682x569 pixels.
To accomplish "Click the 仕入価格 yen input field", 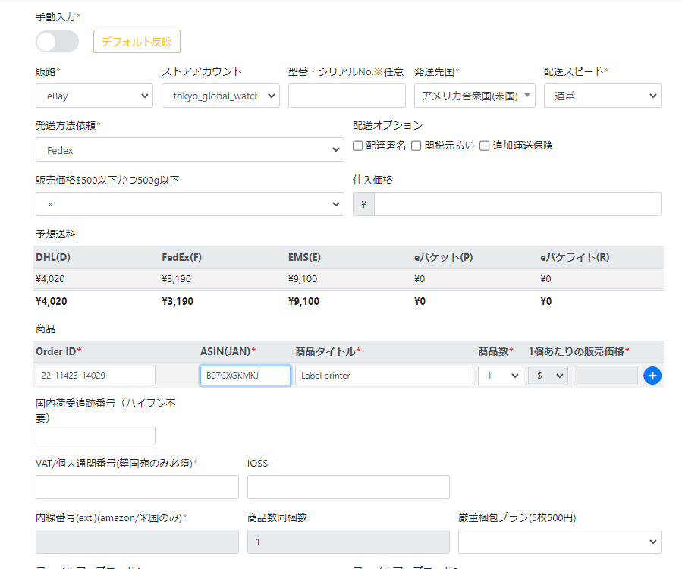I will tap(517, 204).
